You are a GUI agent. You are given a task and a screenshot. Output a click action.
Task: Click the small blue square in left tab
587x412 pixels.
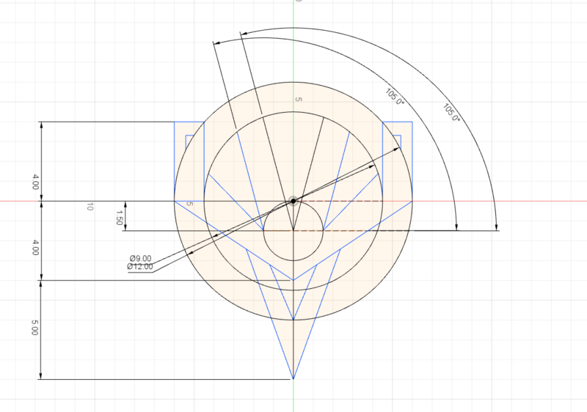(189, 137)
